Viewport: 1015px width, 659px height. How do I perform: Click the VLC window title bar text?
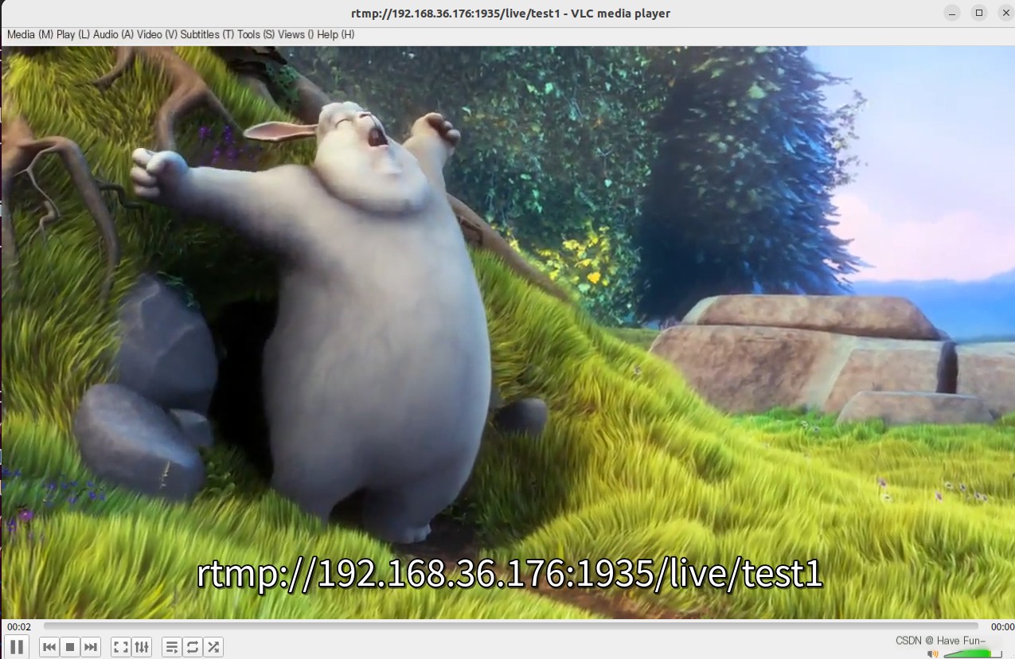510,13
